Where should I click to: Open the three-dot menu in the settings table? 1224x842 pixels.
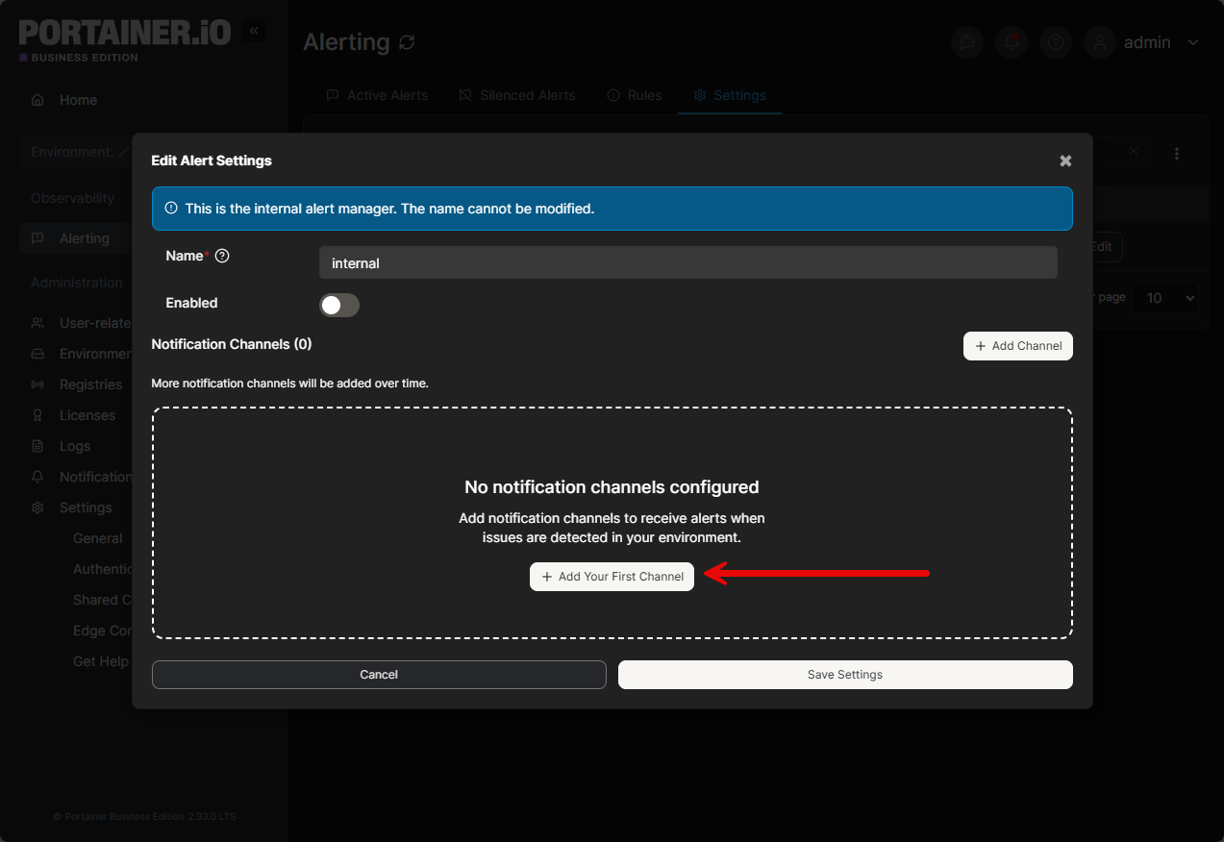pos(1177,153)
